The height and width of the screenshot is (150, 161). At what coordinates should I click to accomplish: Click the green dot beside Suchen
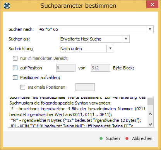click(101, 138)
